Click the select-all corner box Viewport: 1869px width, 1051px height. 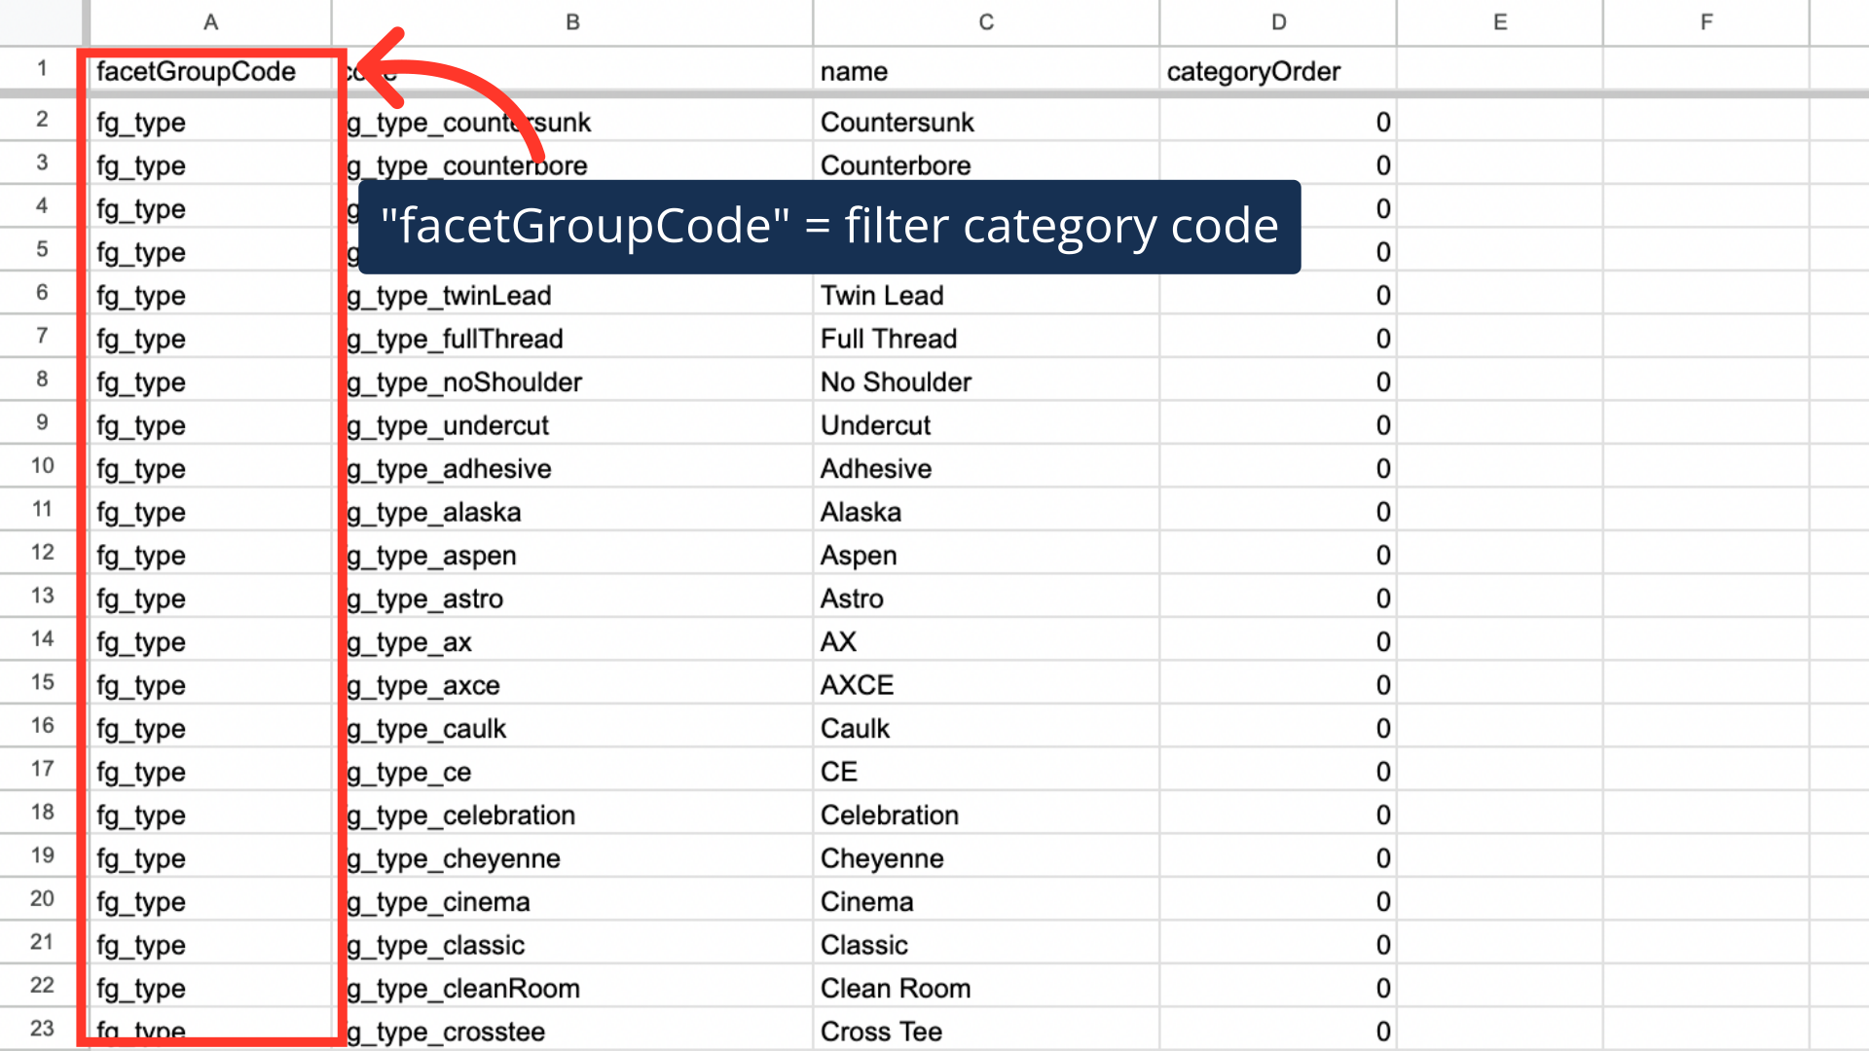click(x=42, y=21)
